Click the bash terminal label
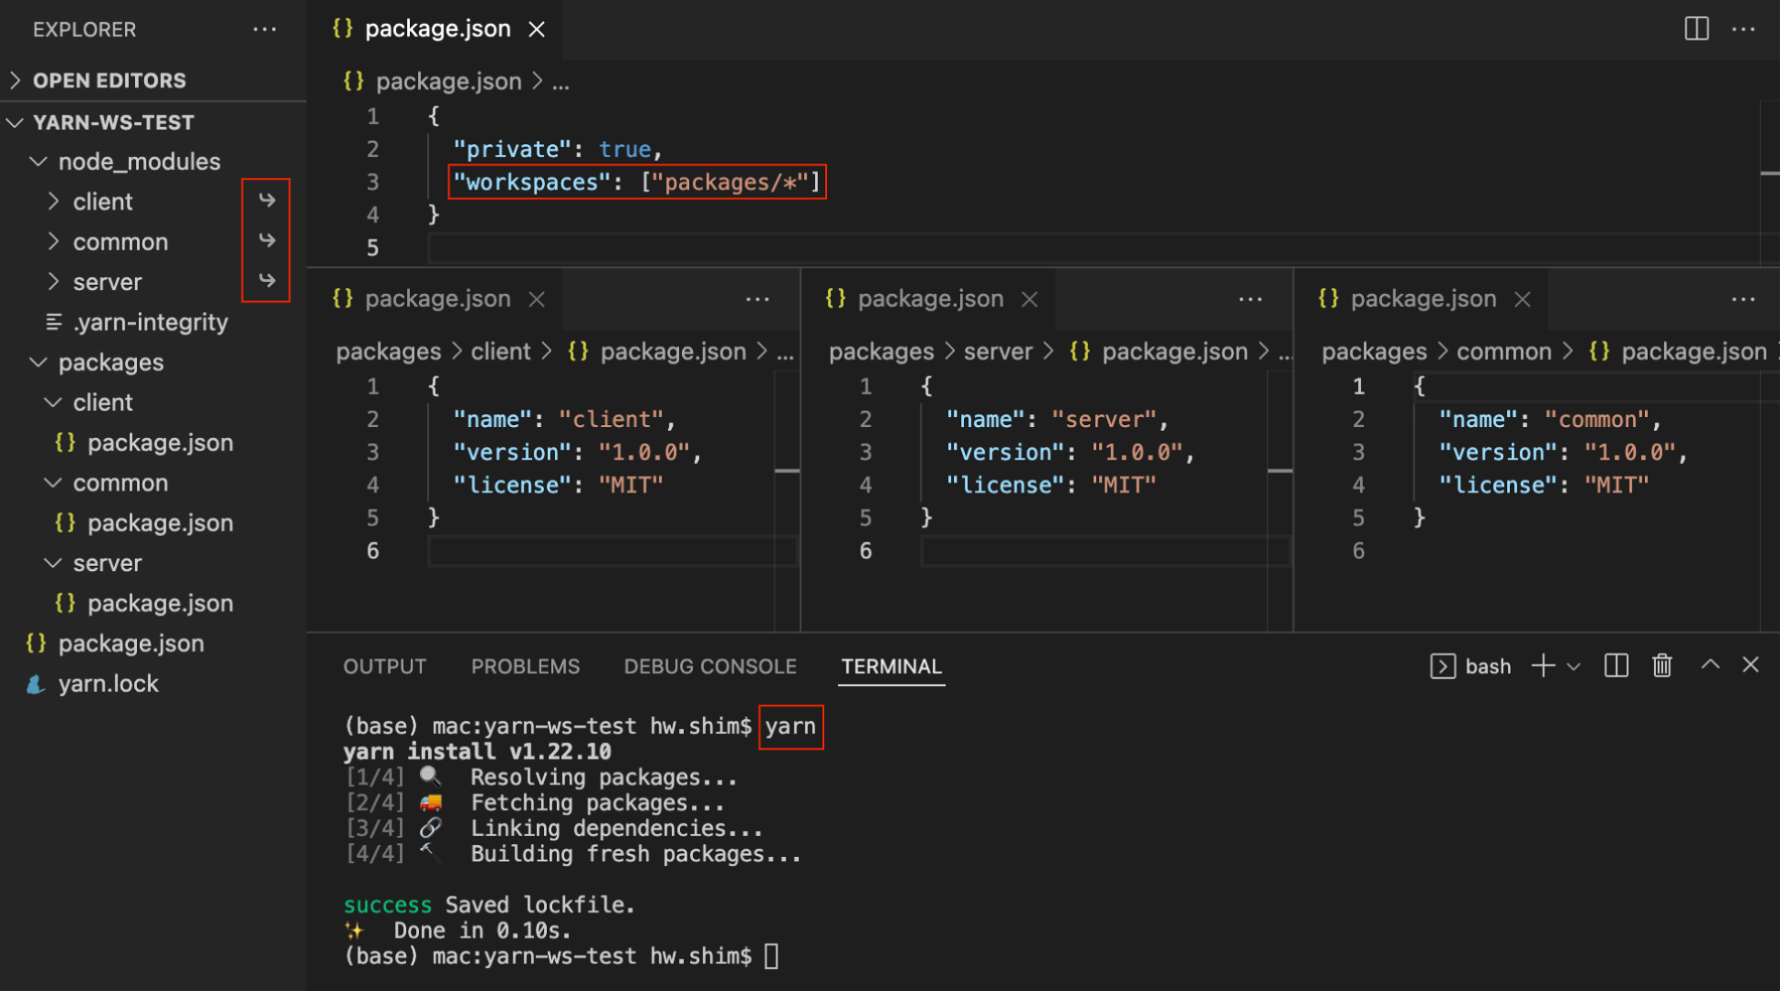The image size is (1780, 991). pos(1487,667)
